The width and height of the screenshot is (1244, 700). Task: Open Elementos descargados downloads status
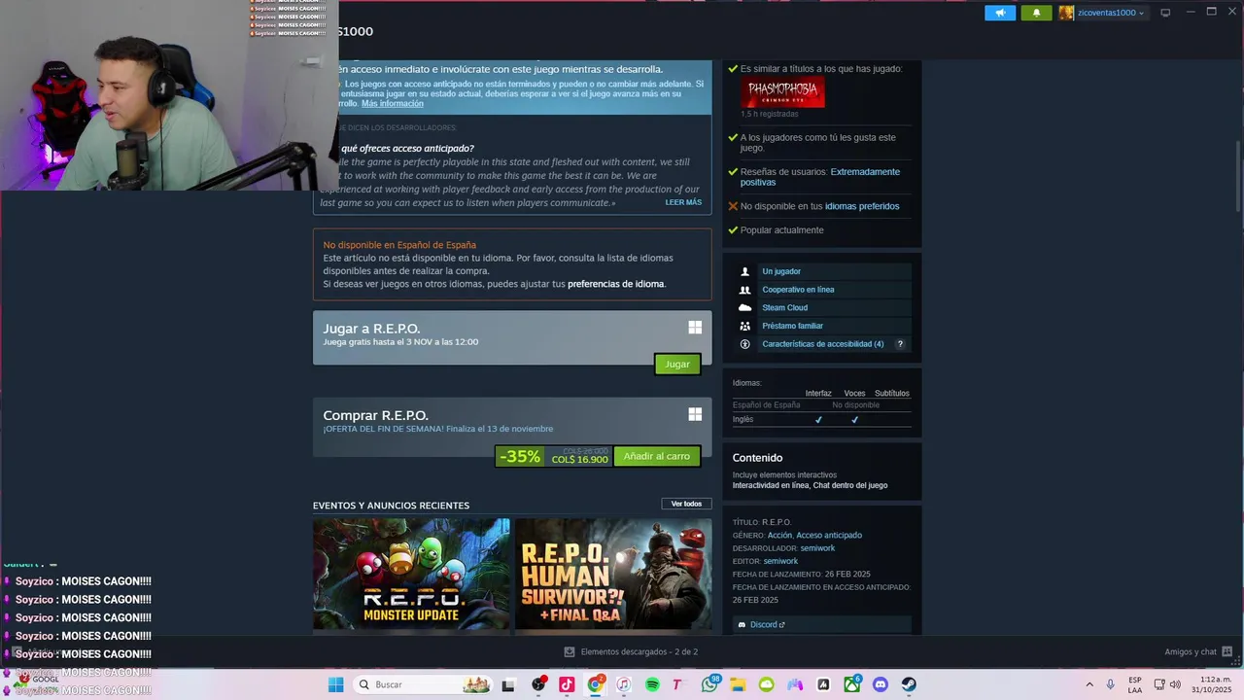point(631,651)
